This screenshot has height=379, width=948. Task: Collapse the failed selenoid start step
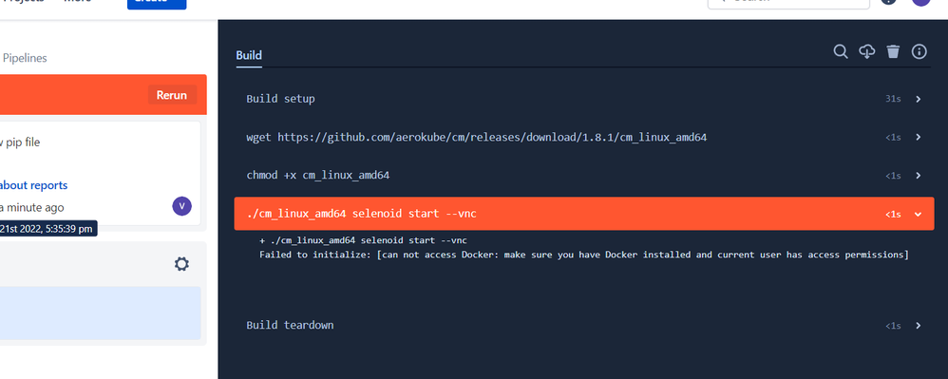point(918,214)
